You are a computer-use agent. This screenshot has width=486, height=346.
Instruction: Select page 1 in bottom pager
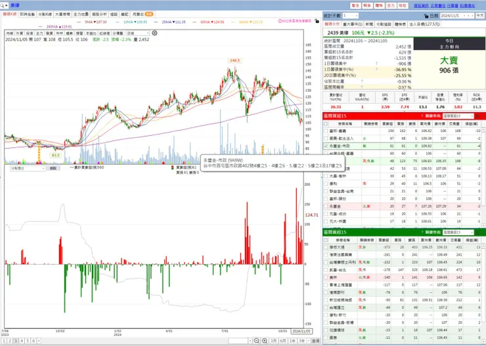4,341
